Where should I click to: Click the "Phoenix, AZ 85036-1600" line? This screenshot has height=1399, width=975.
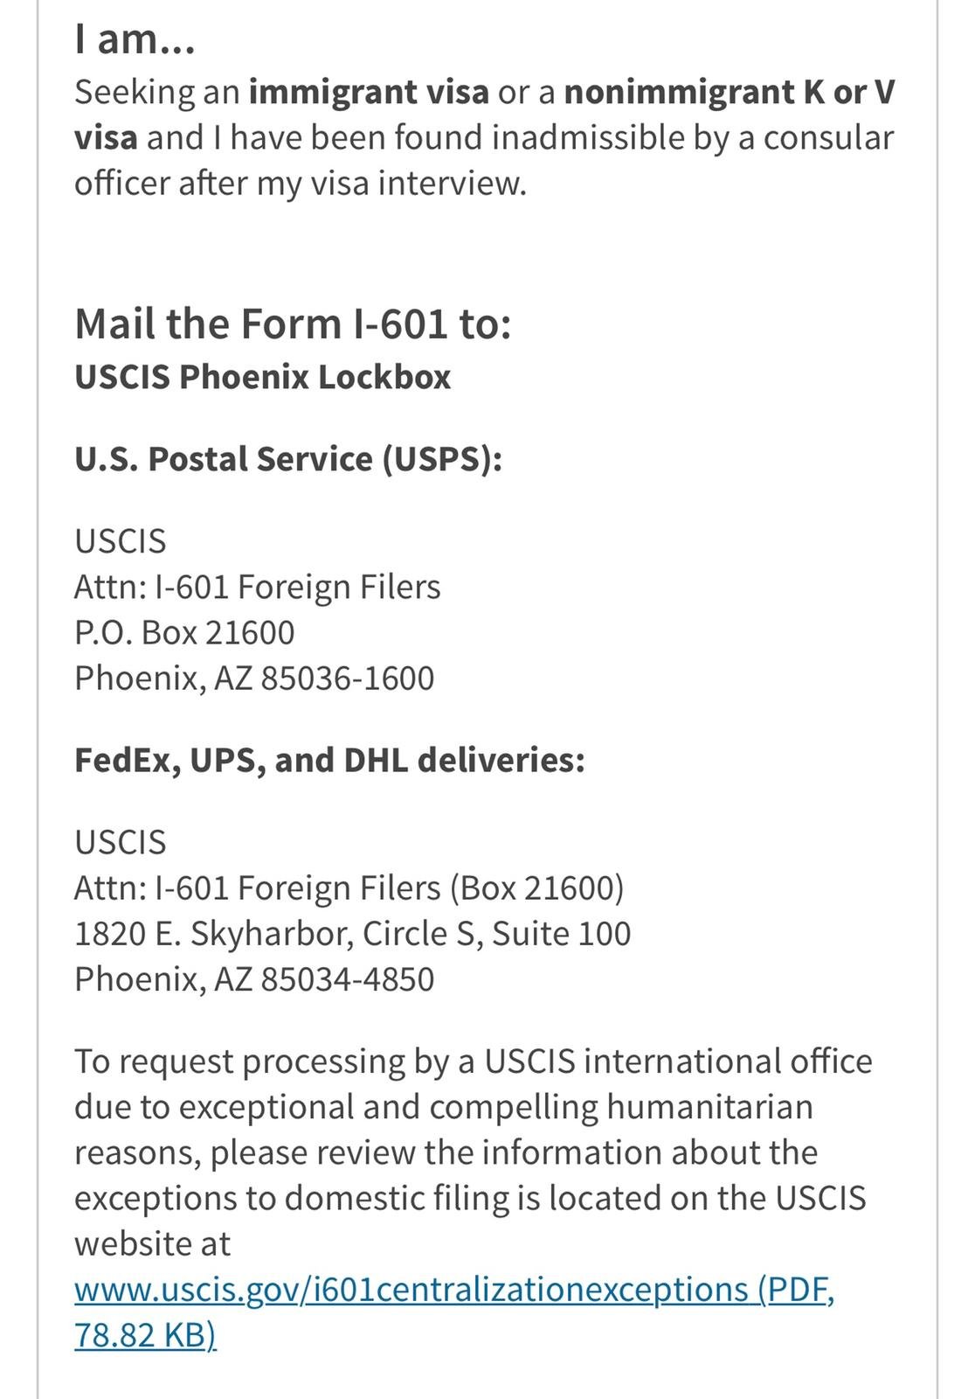[x=254, y=679]
